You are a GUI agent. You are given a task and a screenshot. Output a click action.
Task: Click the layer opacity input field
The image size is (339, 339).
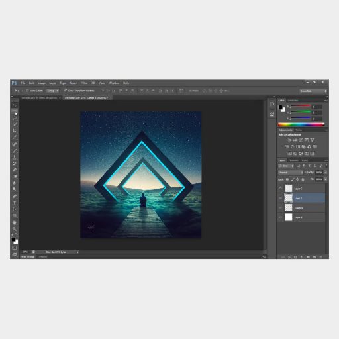point(319,172)
